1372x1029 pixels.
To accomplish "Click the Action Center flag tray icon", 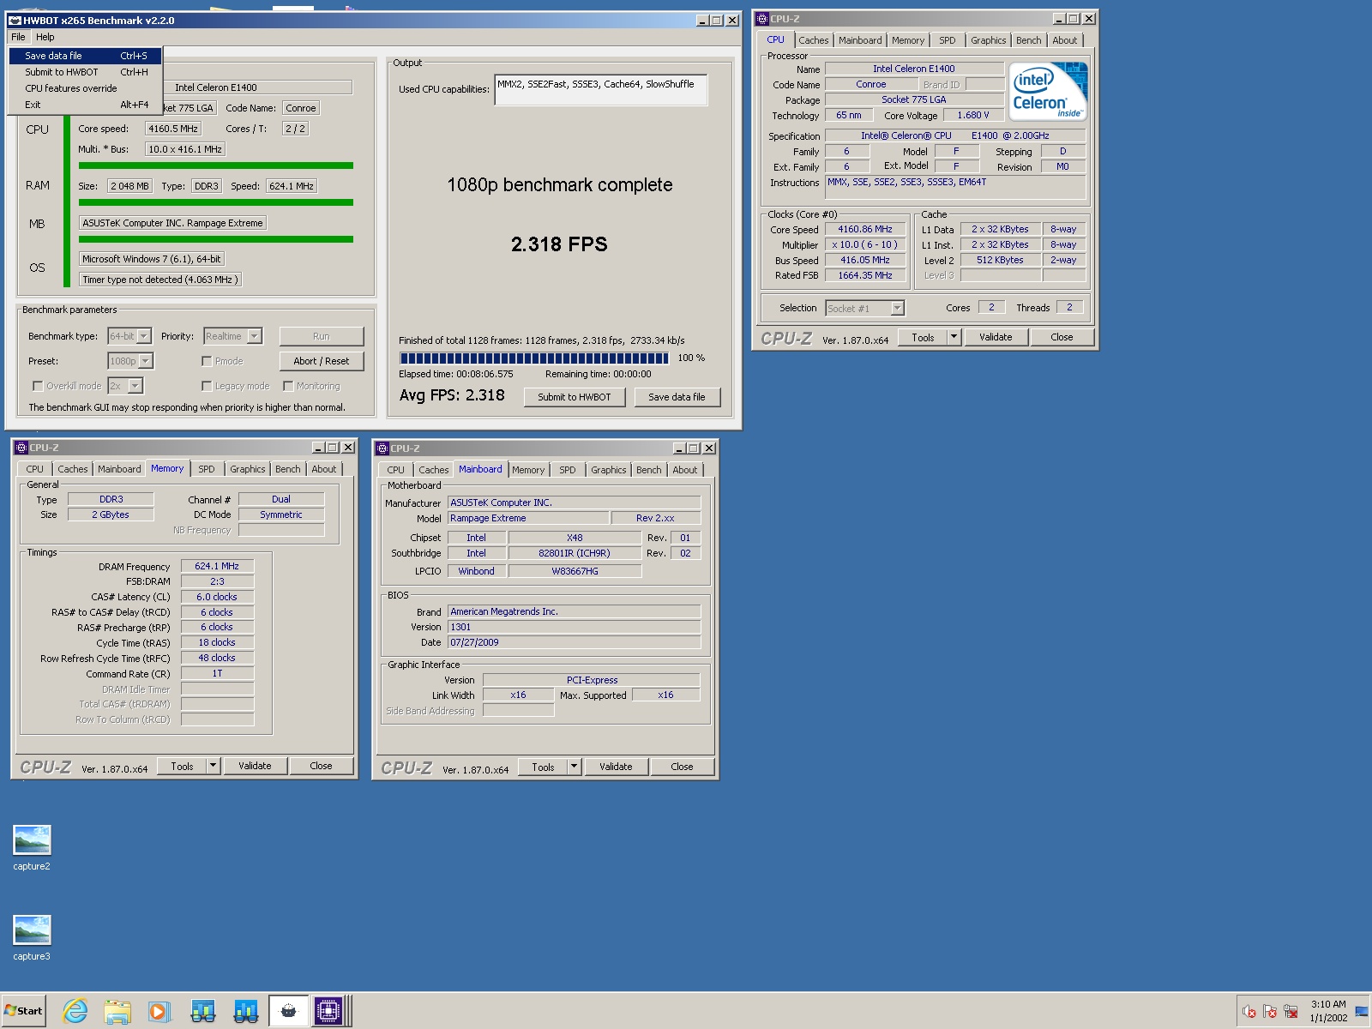I will [x=1270, y=1012].
